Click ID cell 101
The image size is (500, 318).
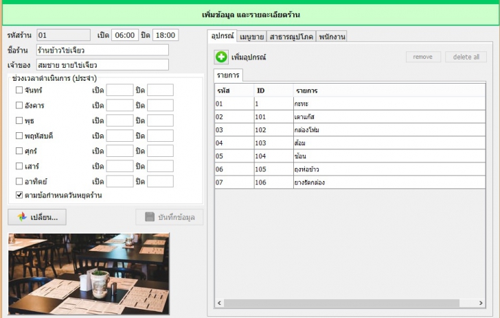pos(273,117)
